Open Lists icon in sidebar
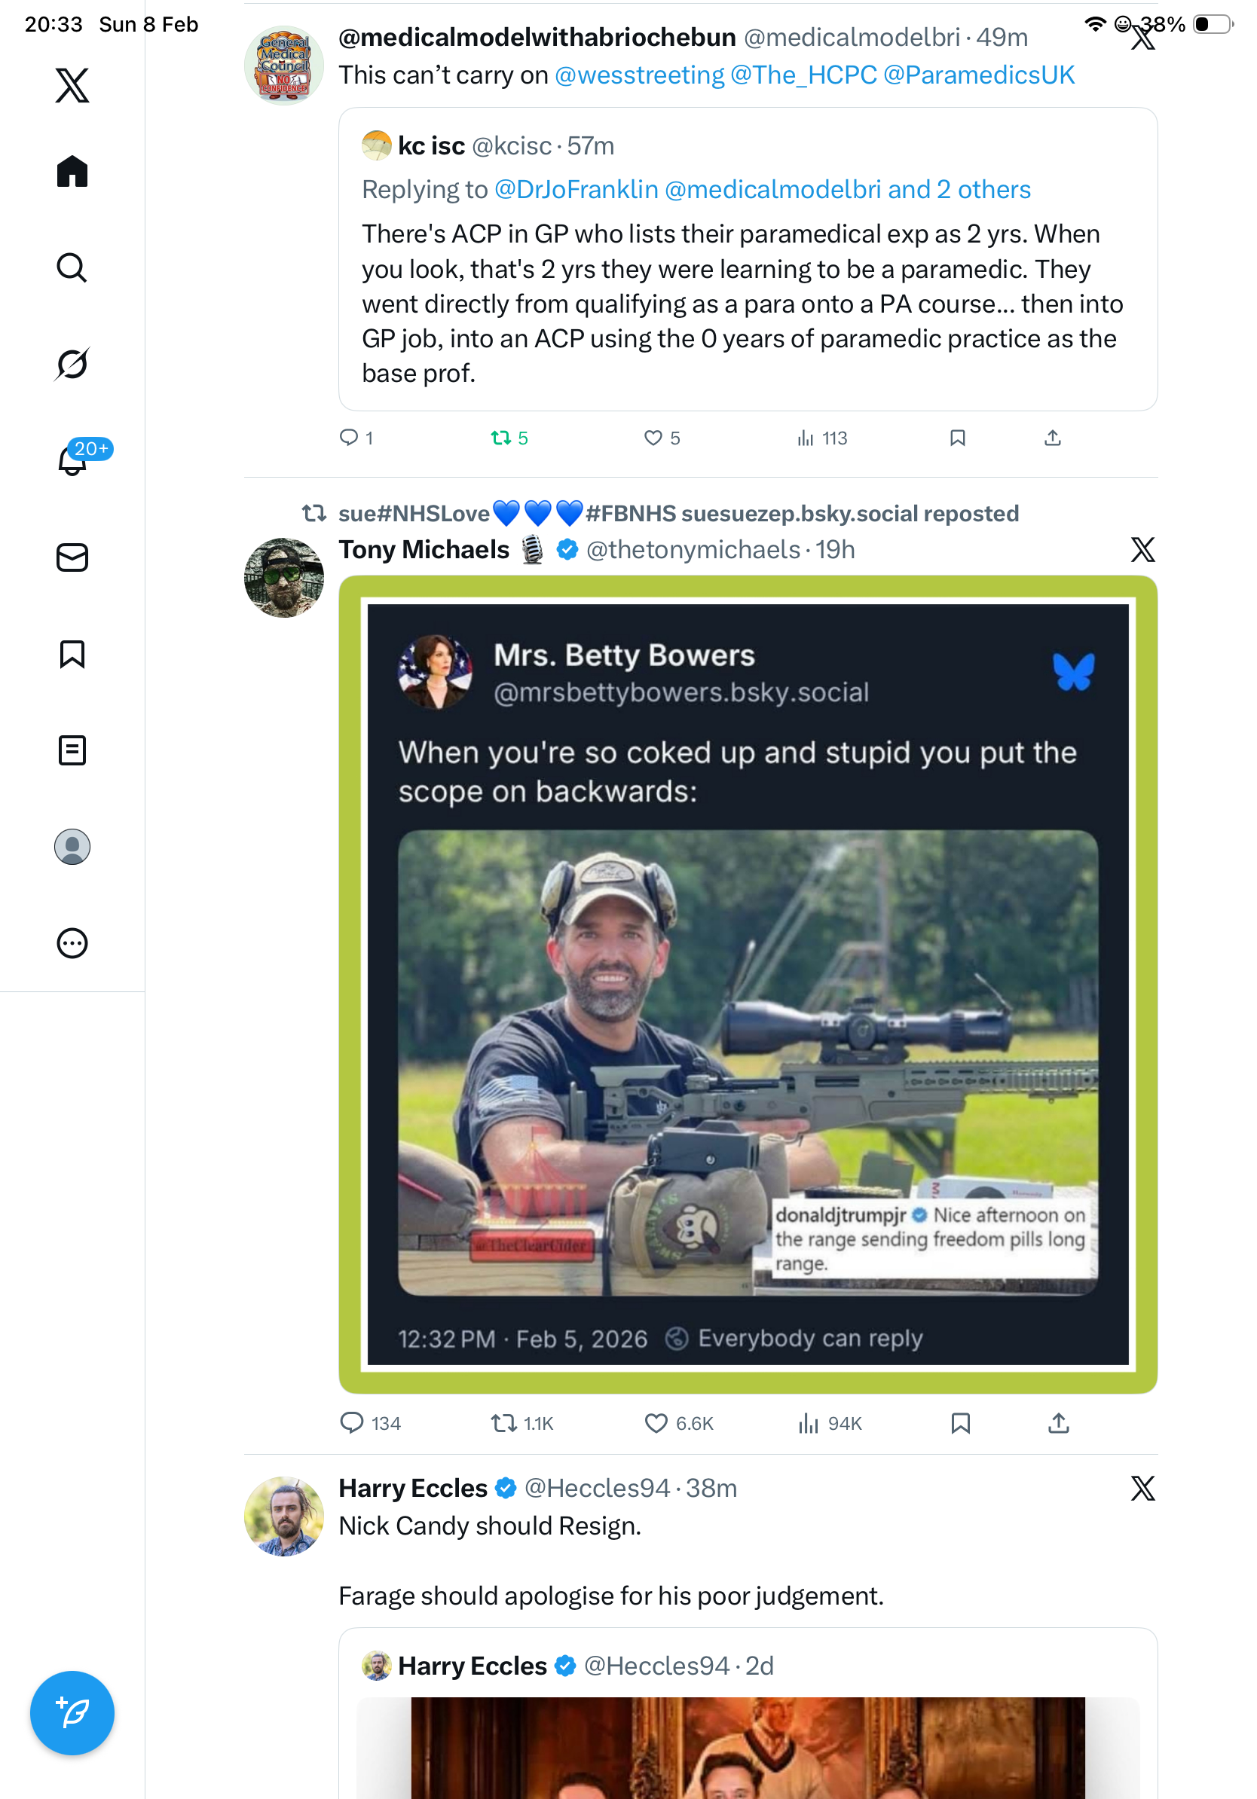 72,750
